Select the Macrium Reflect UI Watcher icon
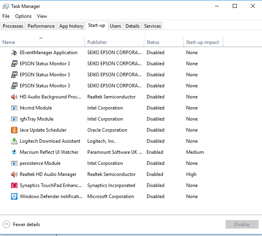262x236 pixels. [x=14, y=152]
